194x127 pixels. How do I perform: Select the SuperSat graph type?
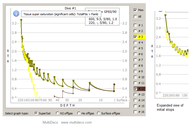(36, 113)
